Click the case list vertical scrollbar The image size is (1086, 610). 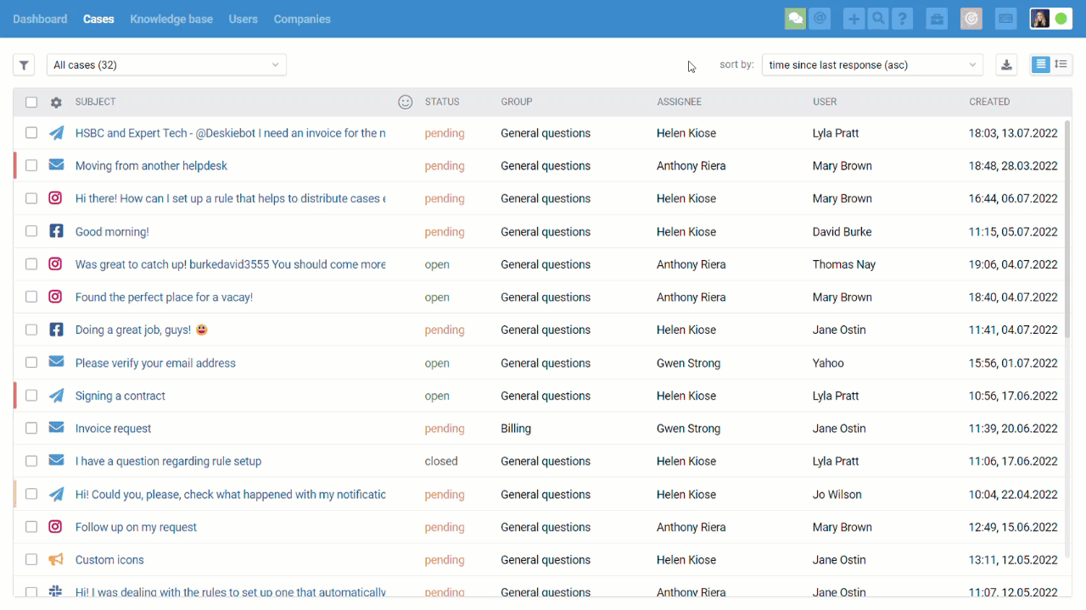[1067, 229]
